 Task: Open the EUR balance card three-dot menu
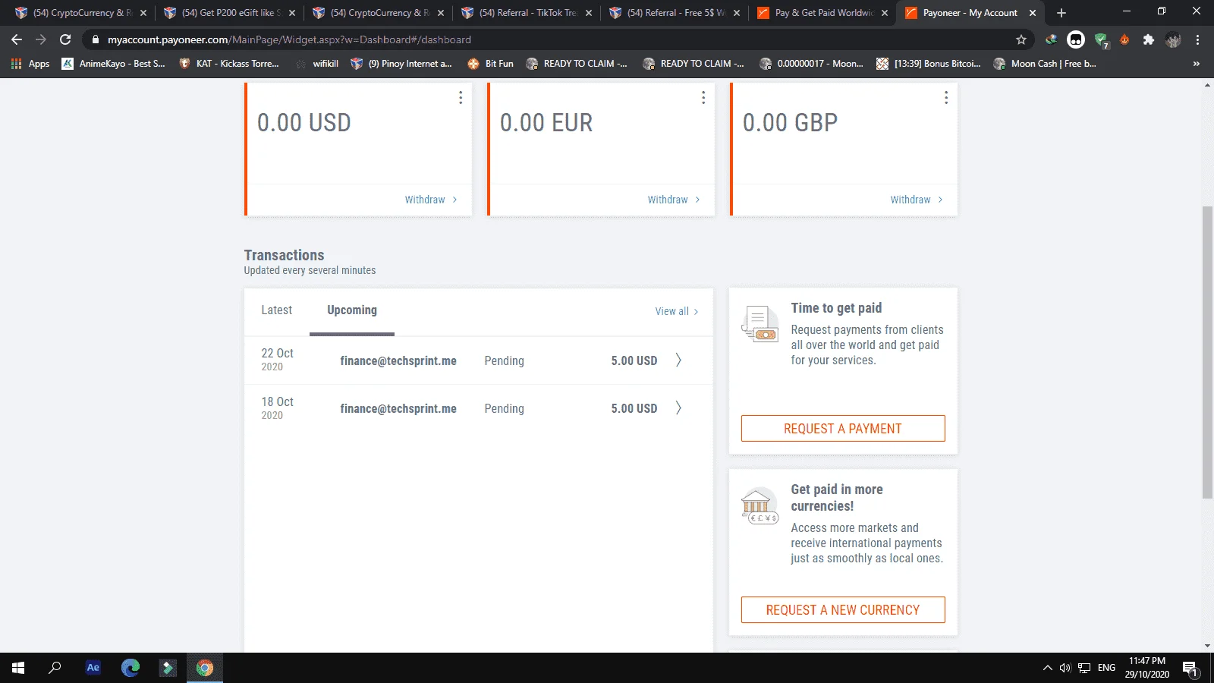(703, 98)
